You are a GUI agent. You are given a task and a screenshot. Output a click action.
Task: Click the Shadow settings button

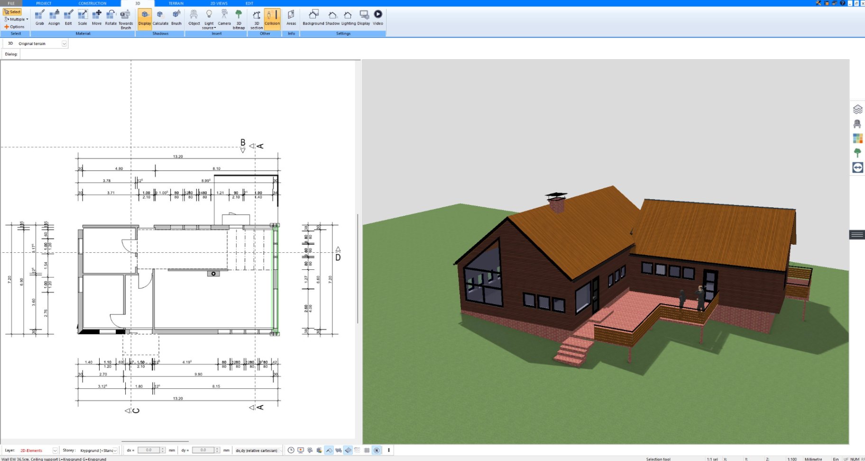[x=332, y=17]
